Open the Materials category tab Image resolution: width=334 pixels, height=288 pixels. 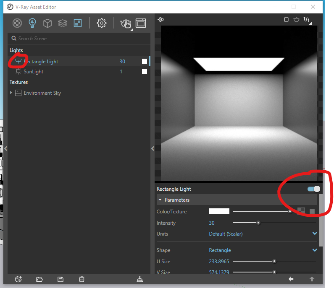17,23
